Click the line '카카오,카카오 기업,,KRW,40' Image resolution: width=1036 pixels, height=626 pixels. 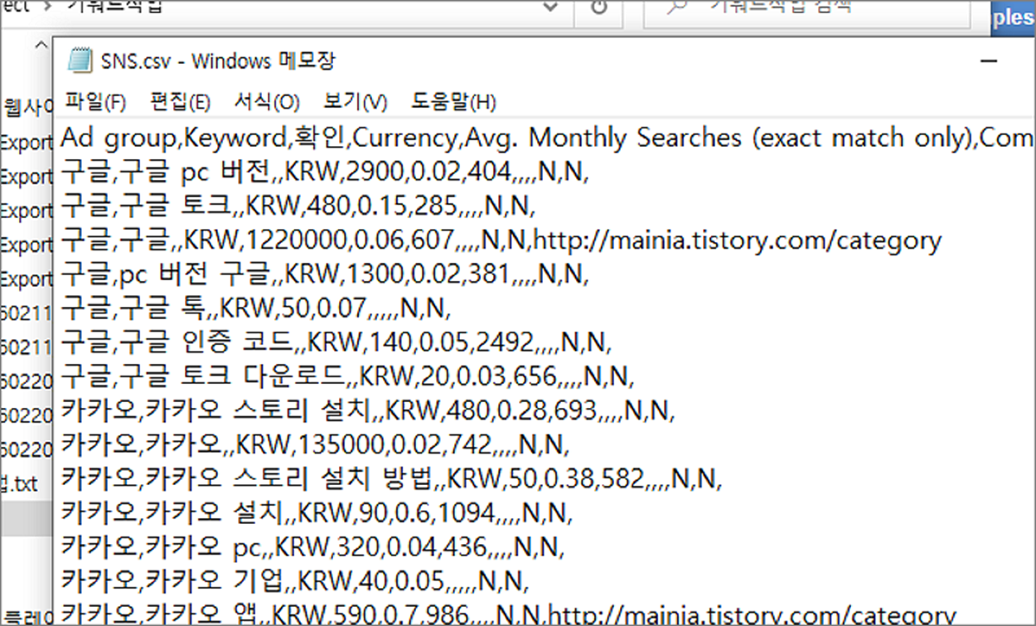295,581
